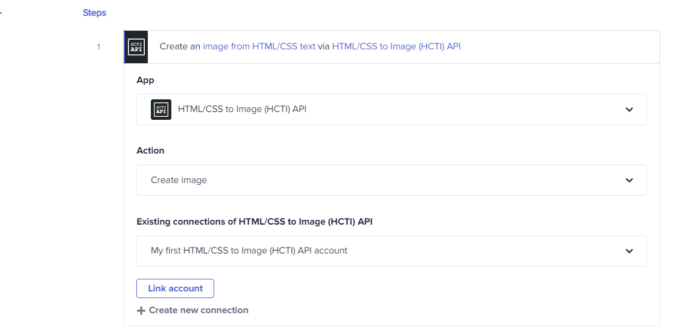Click the Action field label
This screenshot has width=674, height=333.
point(150,151)
